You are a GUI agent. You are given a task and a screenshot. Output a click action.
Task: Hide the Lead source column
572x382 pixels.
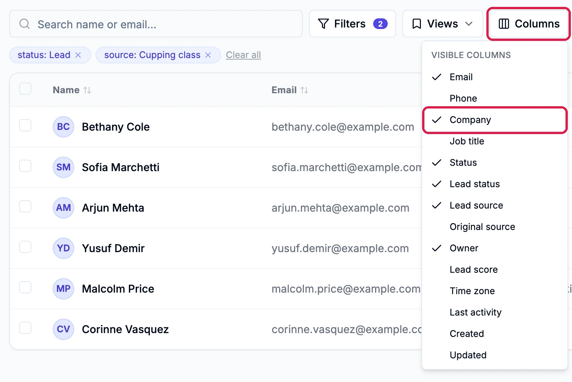[x=495, y=206]
